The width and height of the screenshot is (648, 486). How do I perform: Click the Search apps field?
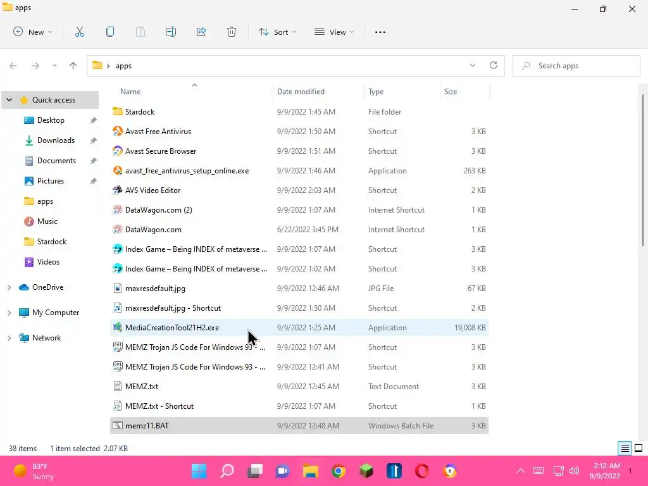pos(576,66)
